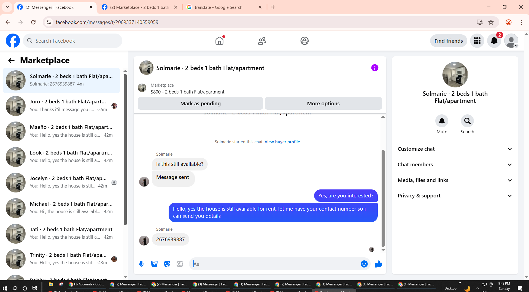View site information icon in address bar
Image resolution: width=529 pixels, height=292 pixels.
pos(49,22)
